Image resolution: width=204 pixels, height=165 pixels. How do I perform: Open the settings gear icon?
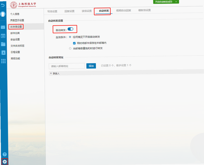pos(5,162)
